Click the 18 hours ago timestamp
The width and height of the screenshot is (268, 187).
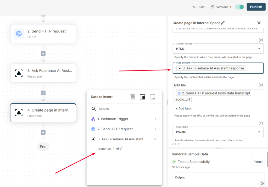(x=181, y=167)
